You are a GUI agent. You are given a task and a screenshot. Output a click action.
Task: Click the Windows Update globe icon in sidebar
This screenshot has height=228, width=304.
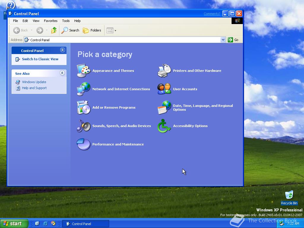pyautogui.click(x=18, y=82)
